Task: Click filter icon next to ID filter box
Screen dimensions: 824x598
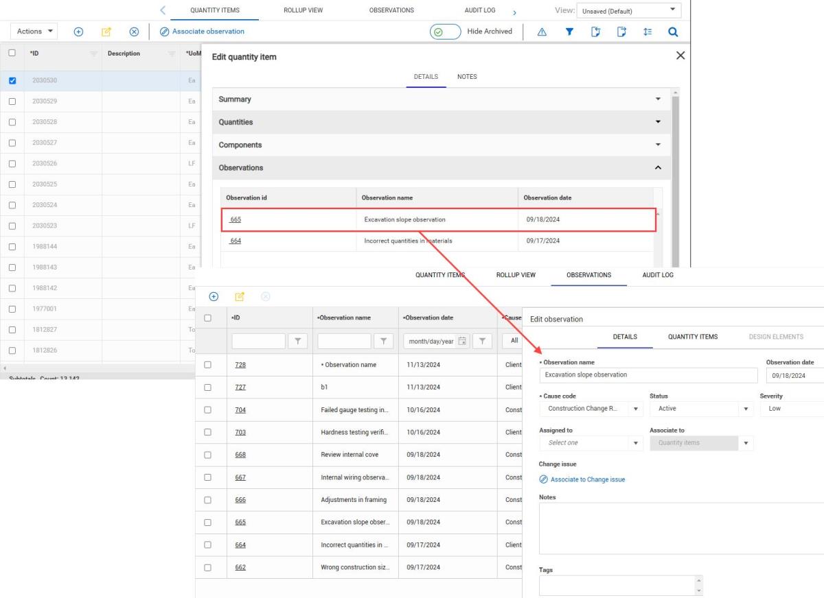Action: coord(297,341)
